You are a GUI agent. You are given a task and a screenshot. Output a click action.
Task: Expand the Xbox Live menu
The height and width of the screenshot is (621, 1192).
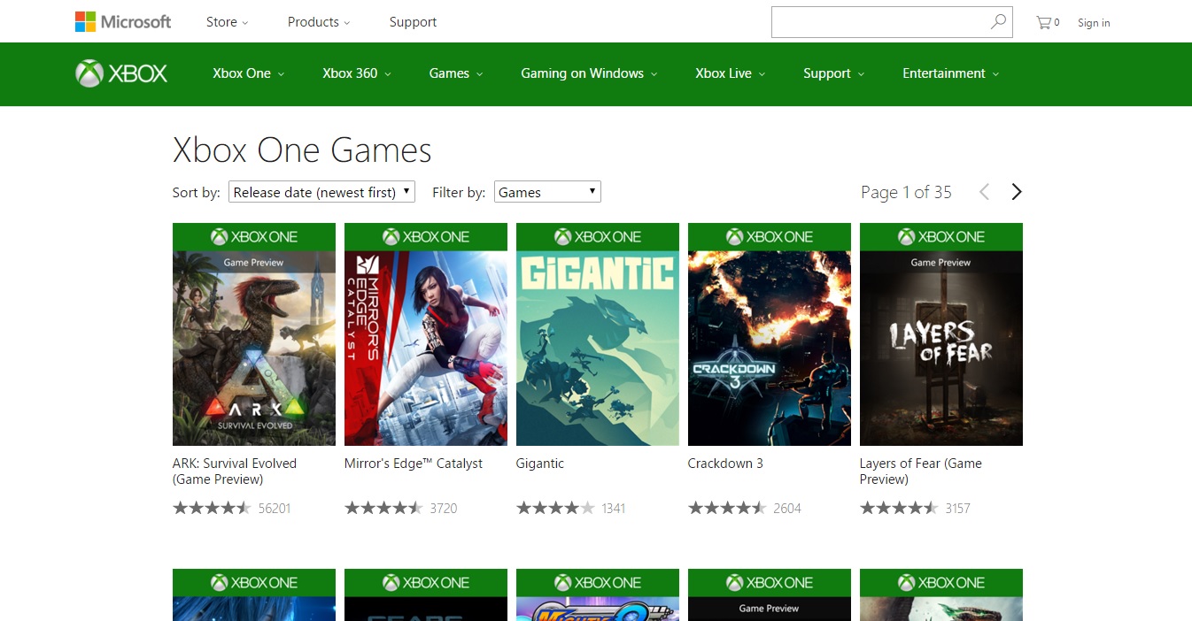(731, 73)
